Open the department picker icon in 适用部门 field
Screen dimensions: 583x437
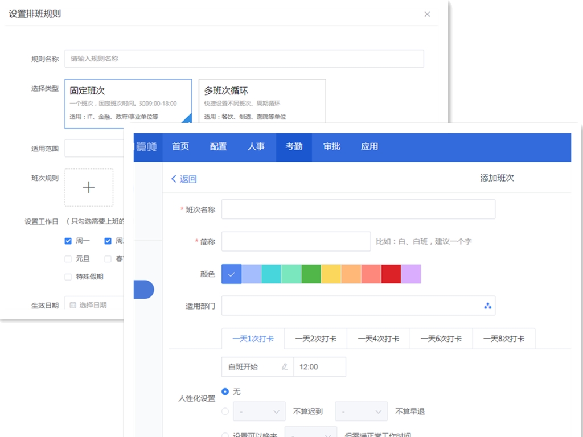[x=487, y=306]
